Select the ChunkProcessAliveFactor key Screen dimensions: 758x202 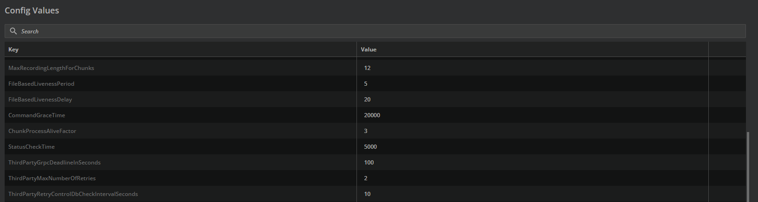pos(42,131)
